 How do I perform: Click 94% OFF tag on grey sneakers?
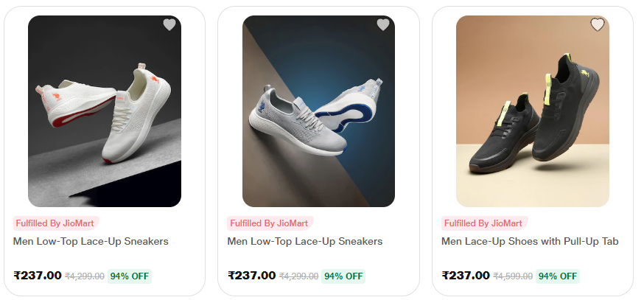(343, 276)
